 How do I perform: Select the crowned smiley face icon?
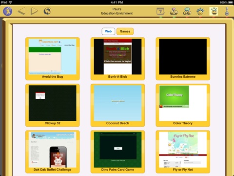click(200, 11)
